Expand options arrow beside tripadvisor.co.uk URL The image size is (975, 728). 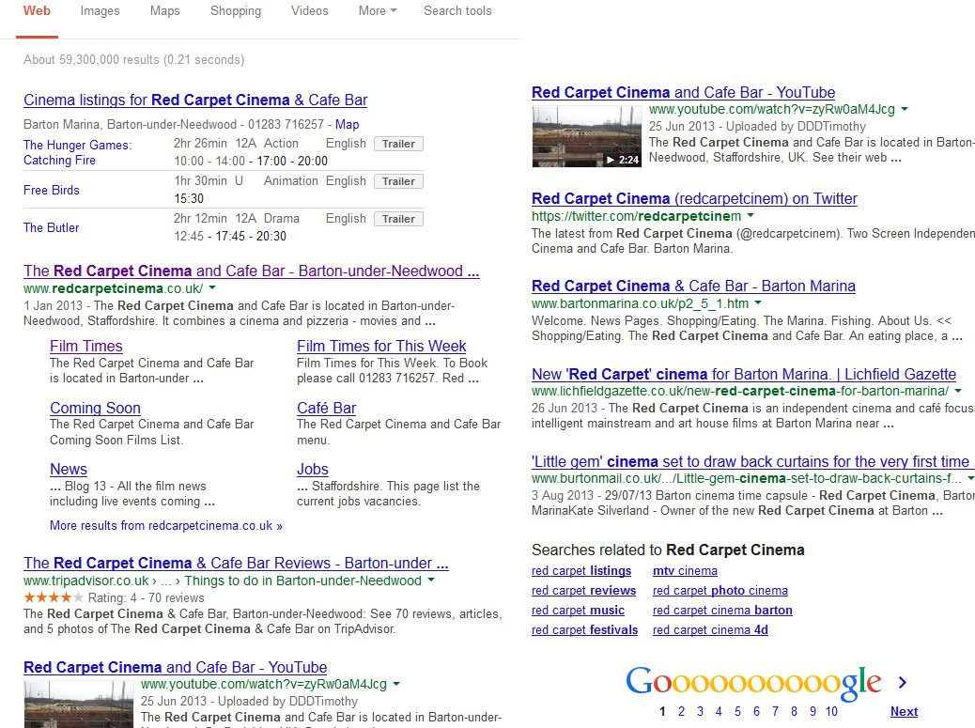(x=431, y=580)
